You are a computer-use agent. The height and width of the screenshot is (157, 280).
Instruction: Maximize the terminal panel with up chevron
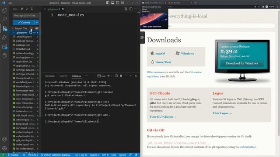click(131, 76)
